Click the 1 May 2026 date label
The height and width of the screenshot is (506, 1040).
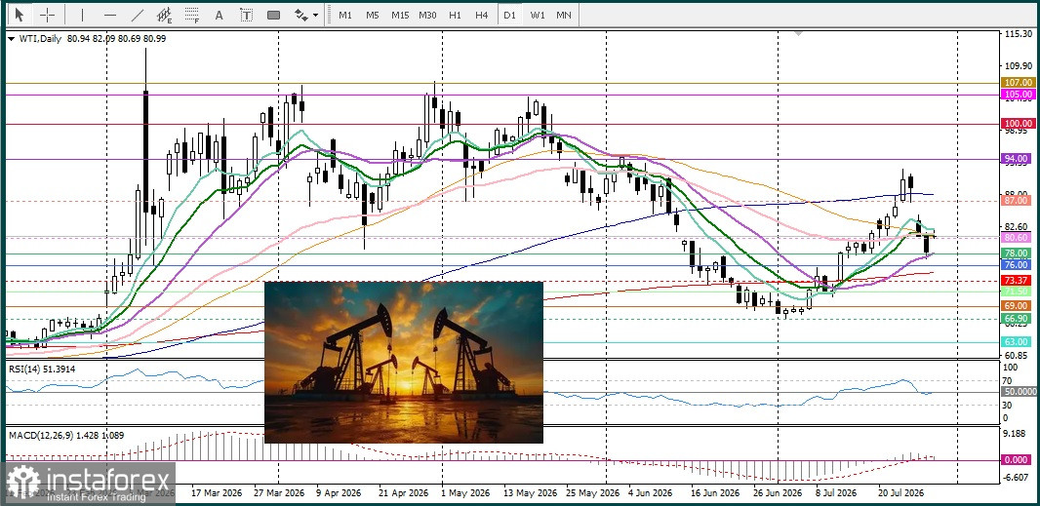pos(463,493)
